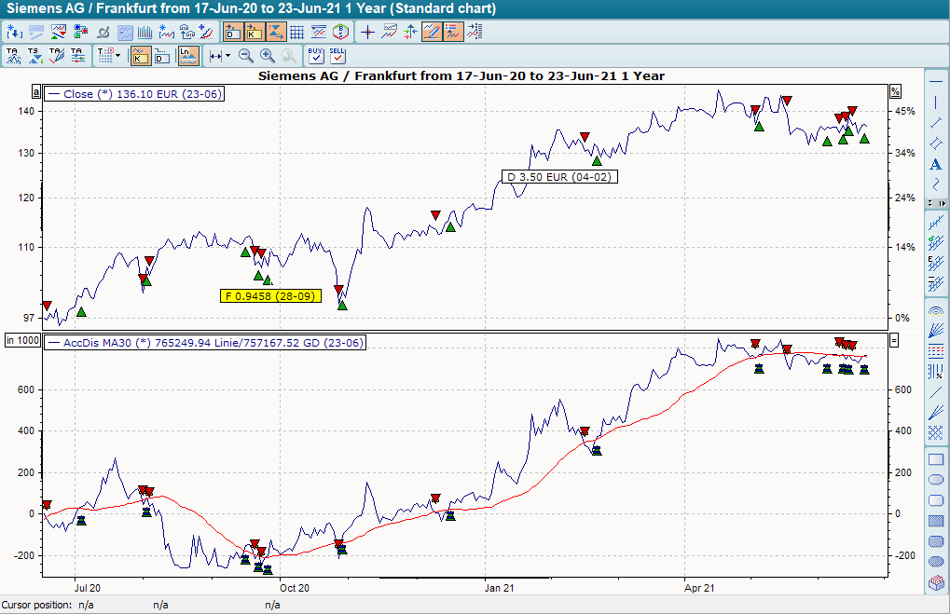Select the Zoom In magnifier tool
Image resolution: width=950 pixels, height=614 pixels.
point(267,55)
